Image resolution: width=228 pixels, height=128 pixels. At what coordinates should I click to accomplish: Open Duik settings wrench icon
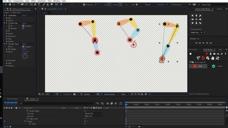tap(222, 54)
